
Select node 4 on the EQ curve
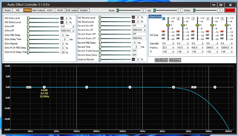[173, 87]
